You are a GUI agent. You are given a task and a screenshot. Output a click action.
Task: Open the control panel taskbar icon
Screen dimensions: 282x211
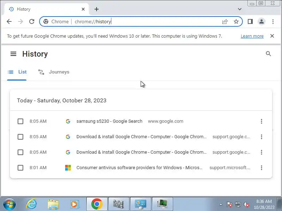pyautogui.click(x=140, y=204)
